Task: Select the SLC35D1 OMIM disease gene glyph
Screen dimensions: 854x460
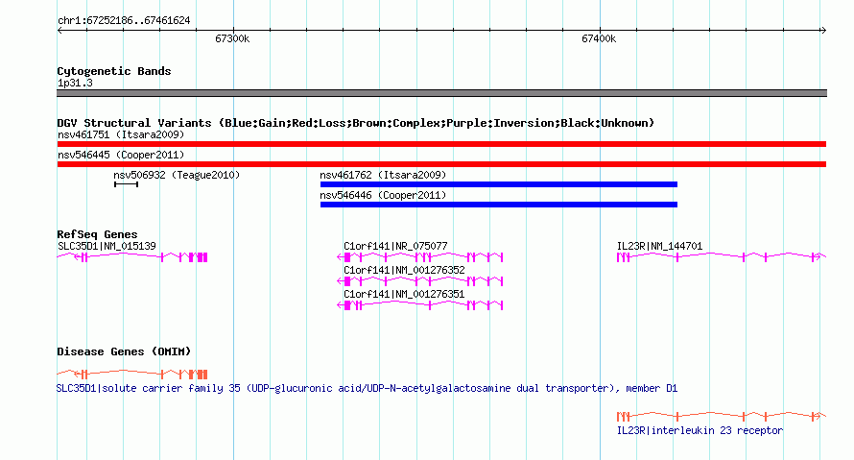Action: click(132, 374)
